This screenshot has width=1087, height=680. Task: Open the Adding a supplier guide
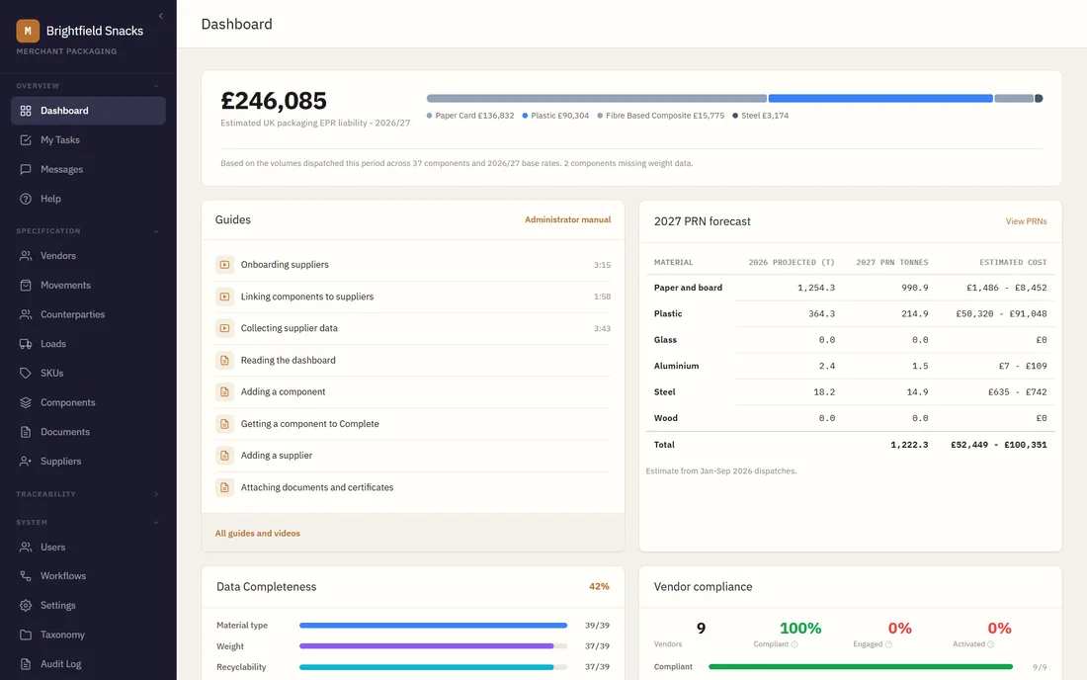413,456
